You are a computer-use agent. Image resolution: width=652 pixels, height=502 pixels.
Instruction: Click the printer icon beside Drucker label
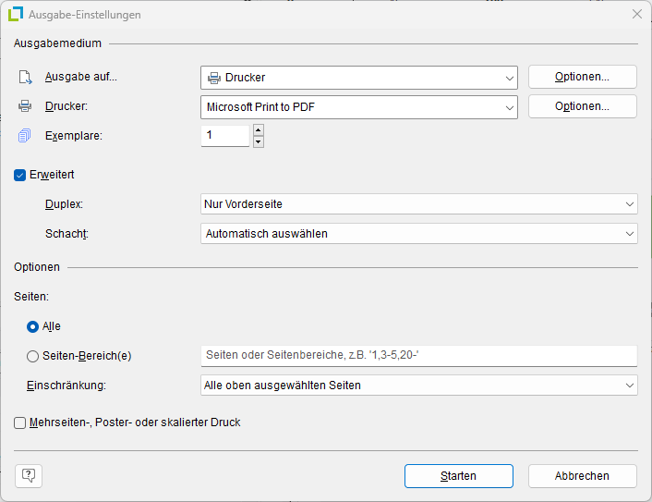point(25,106)
